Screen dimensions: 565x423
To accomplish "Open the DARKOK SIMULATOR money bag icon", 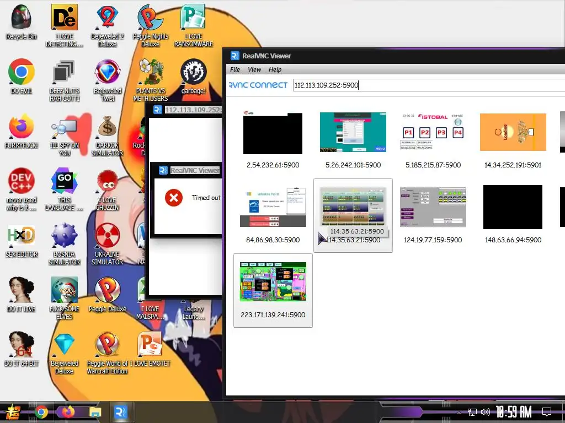I will [108, 127].
